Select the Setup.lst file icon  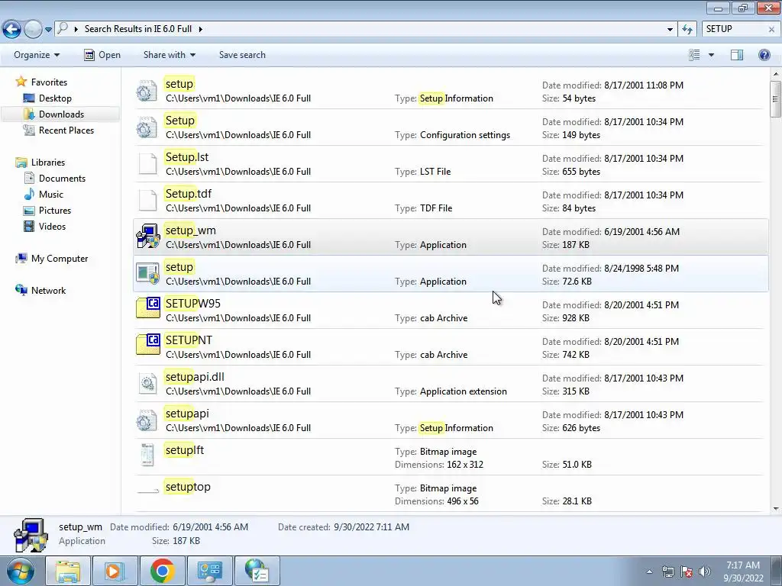click(x=147, y=164)
